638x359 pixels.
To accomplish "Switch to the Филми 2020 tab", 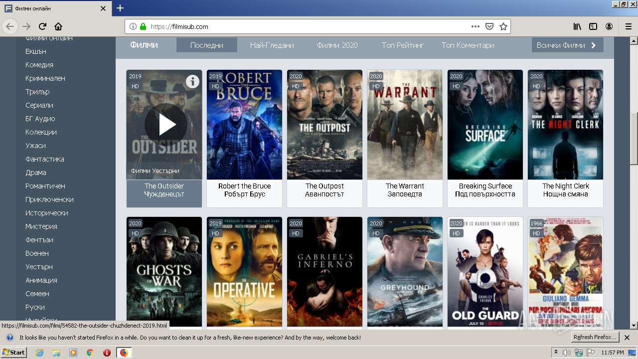I will [337, 45].
